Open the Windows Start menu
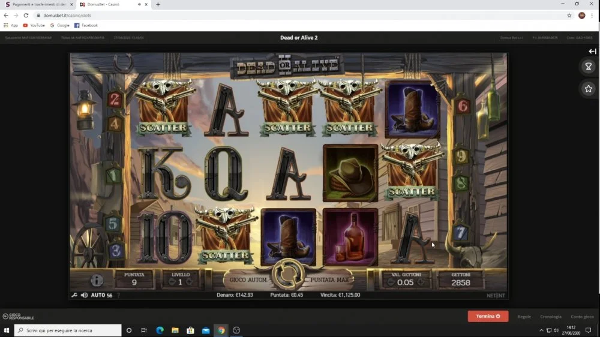This screenshot has height=337, width=600. 7,330
